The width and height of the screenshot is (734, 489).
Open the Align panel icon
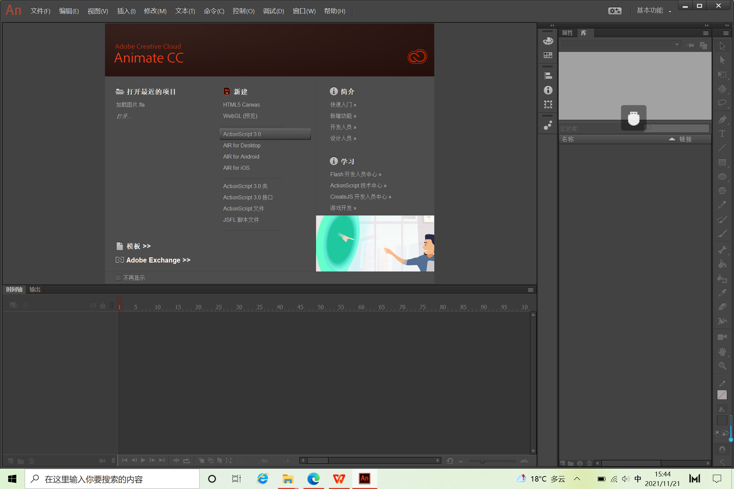pos(548,76)
